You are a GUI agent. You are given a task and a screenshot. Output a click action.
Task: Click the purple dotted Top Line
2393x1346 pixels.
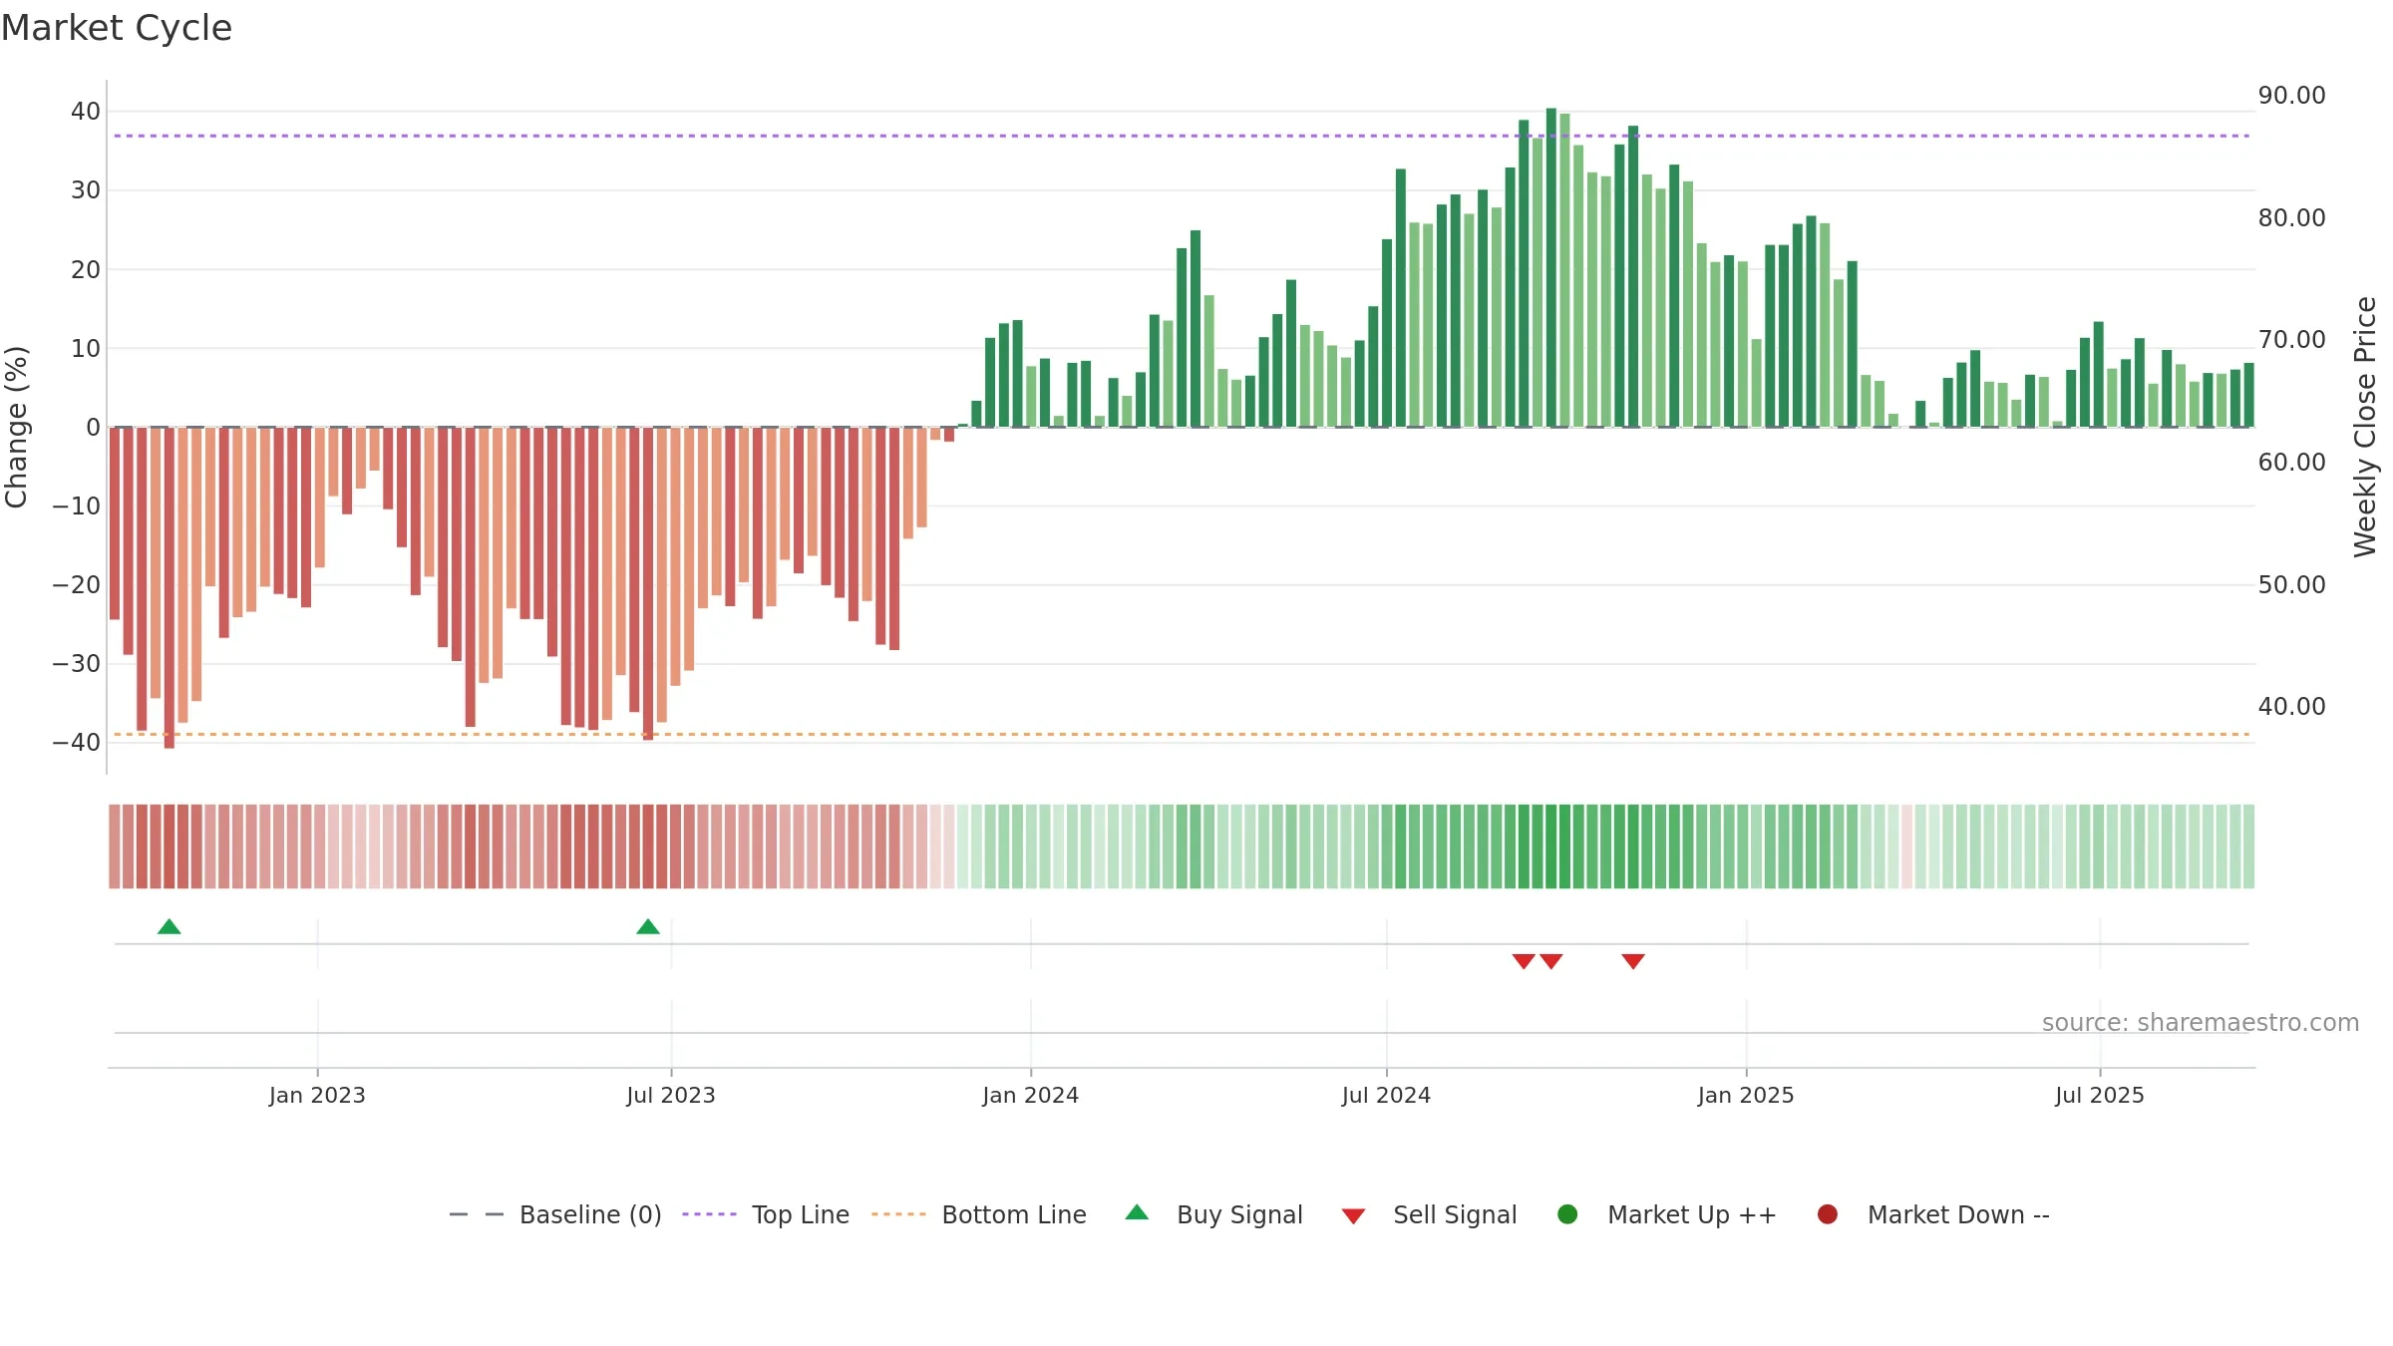1182,136
